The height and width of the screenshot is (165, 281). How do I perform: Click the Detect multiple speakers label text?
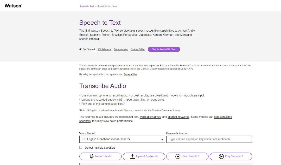click(x=100, y=148)
